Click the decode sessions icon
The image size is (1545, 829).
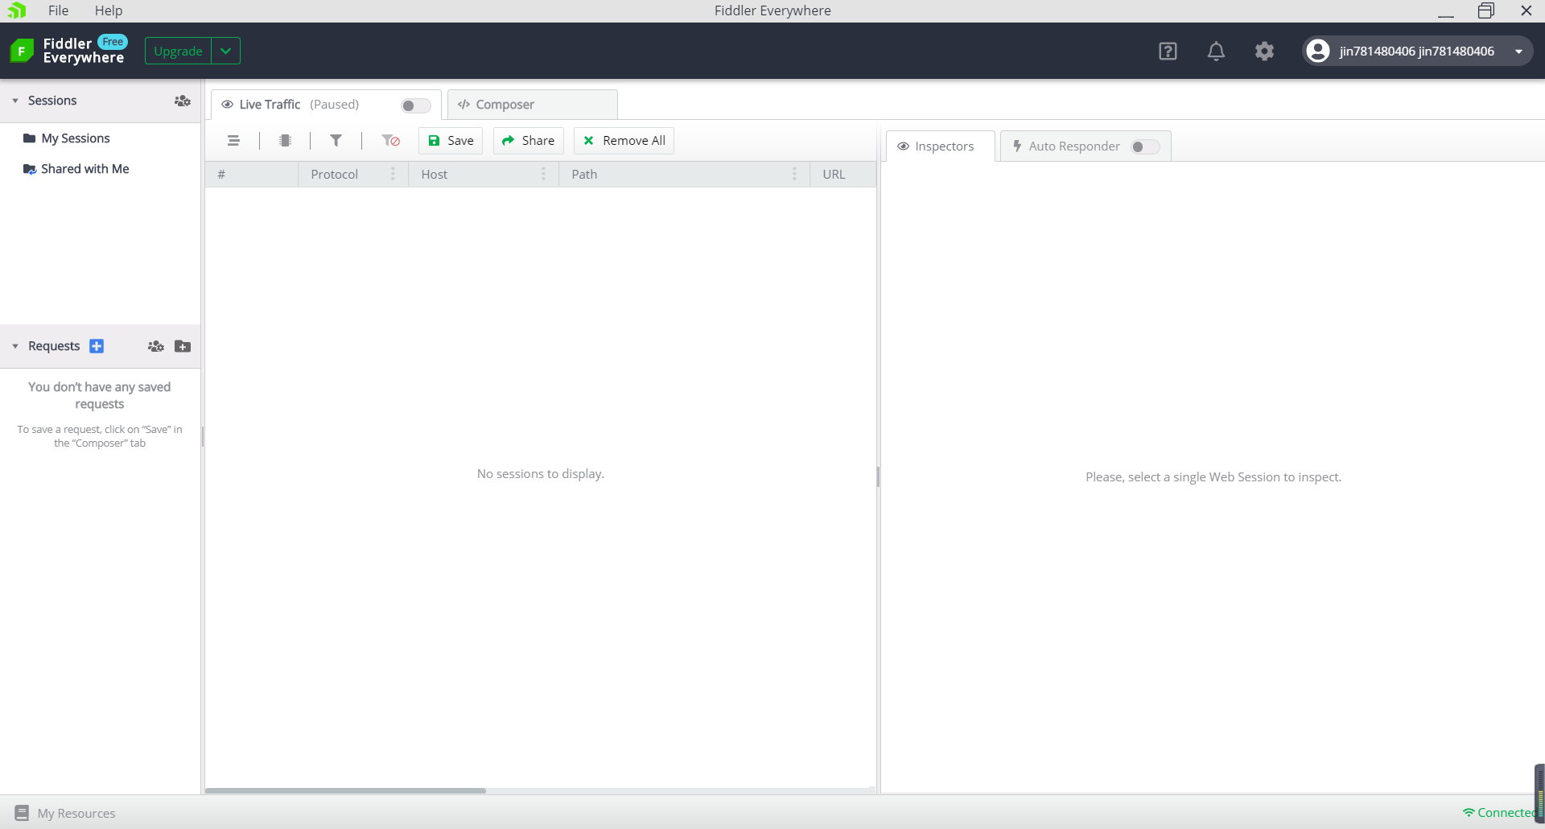tap(285, 140)
